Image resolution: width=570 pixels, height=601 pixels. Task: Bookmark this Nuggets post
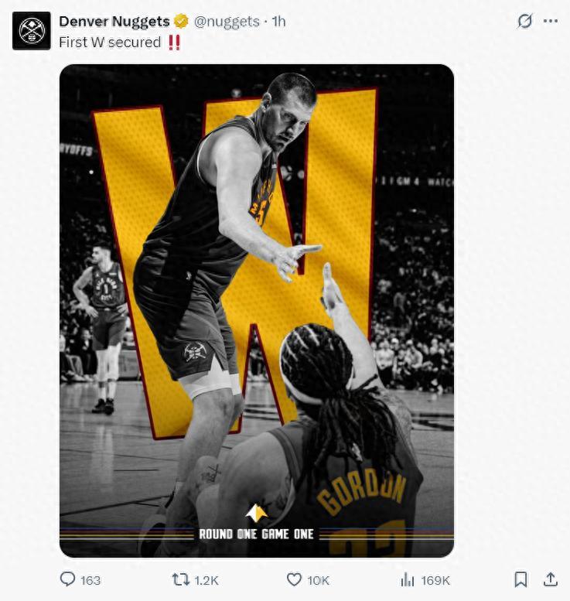pos(521,579)
